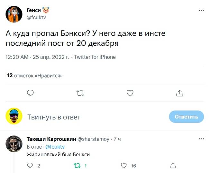209x173 pixels.
Task: Click the blue Ответить button
Action: 186,117
